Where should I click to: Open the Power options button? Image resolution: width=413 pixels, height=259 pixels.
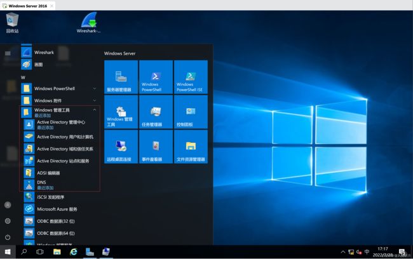click(8, 237)
